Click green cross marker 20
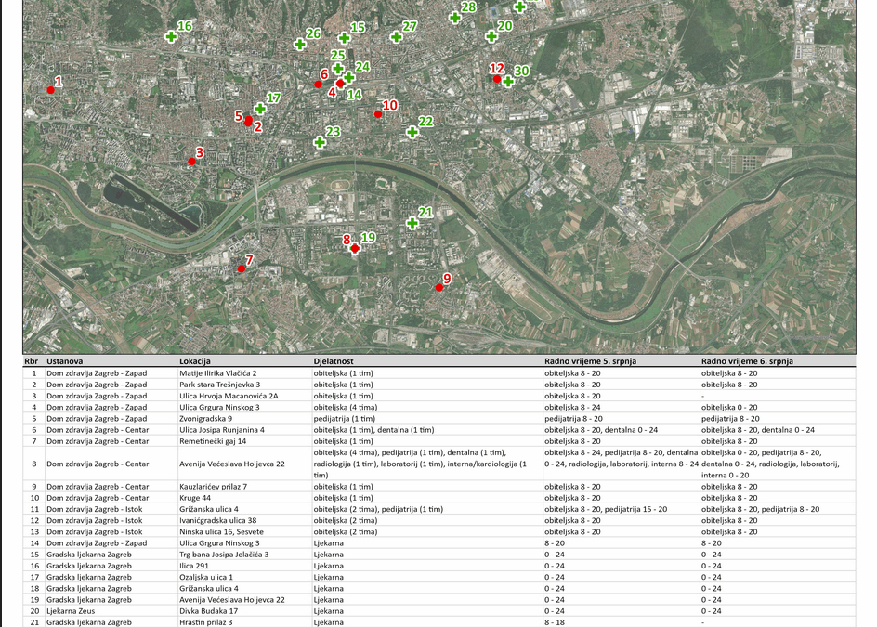This screenshot has width=877, height=627. (x=491, y=36)
